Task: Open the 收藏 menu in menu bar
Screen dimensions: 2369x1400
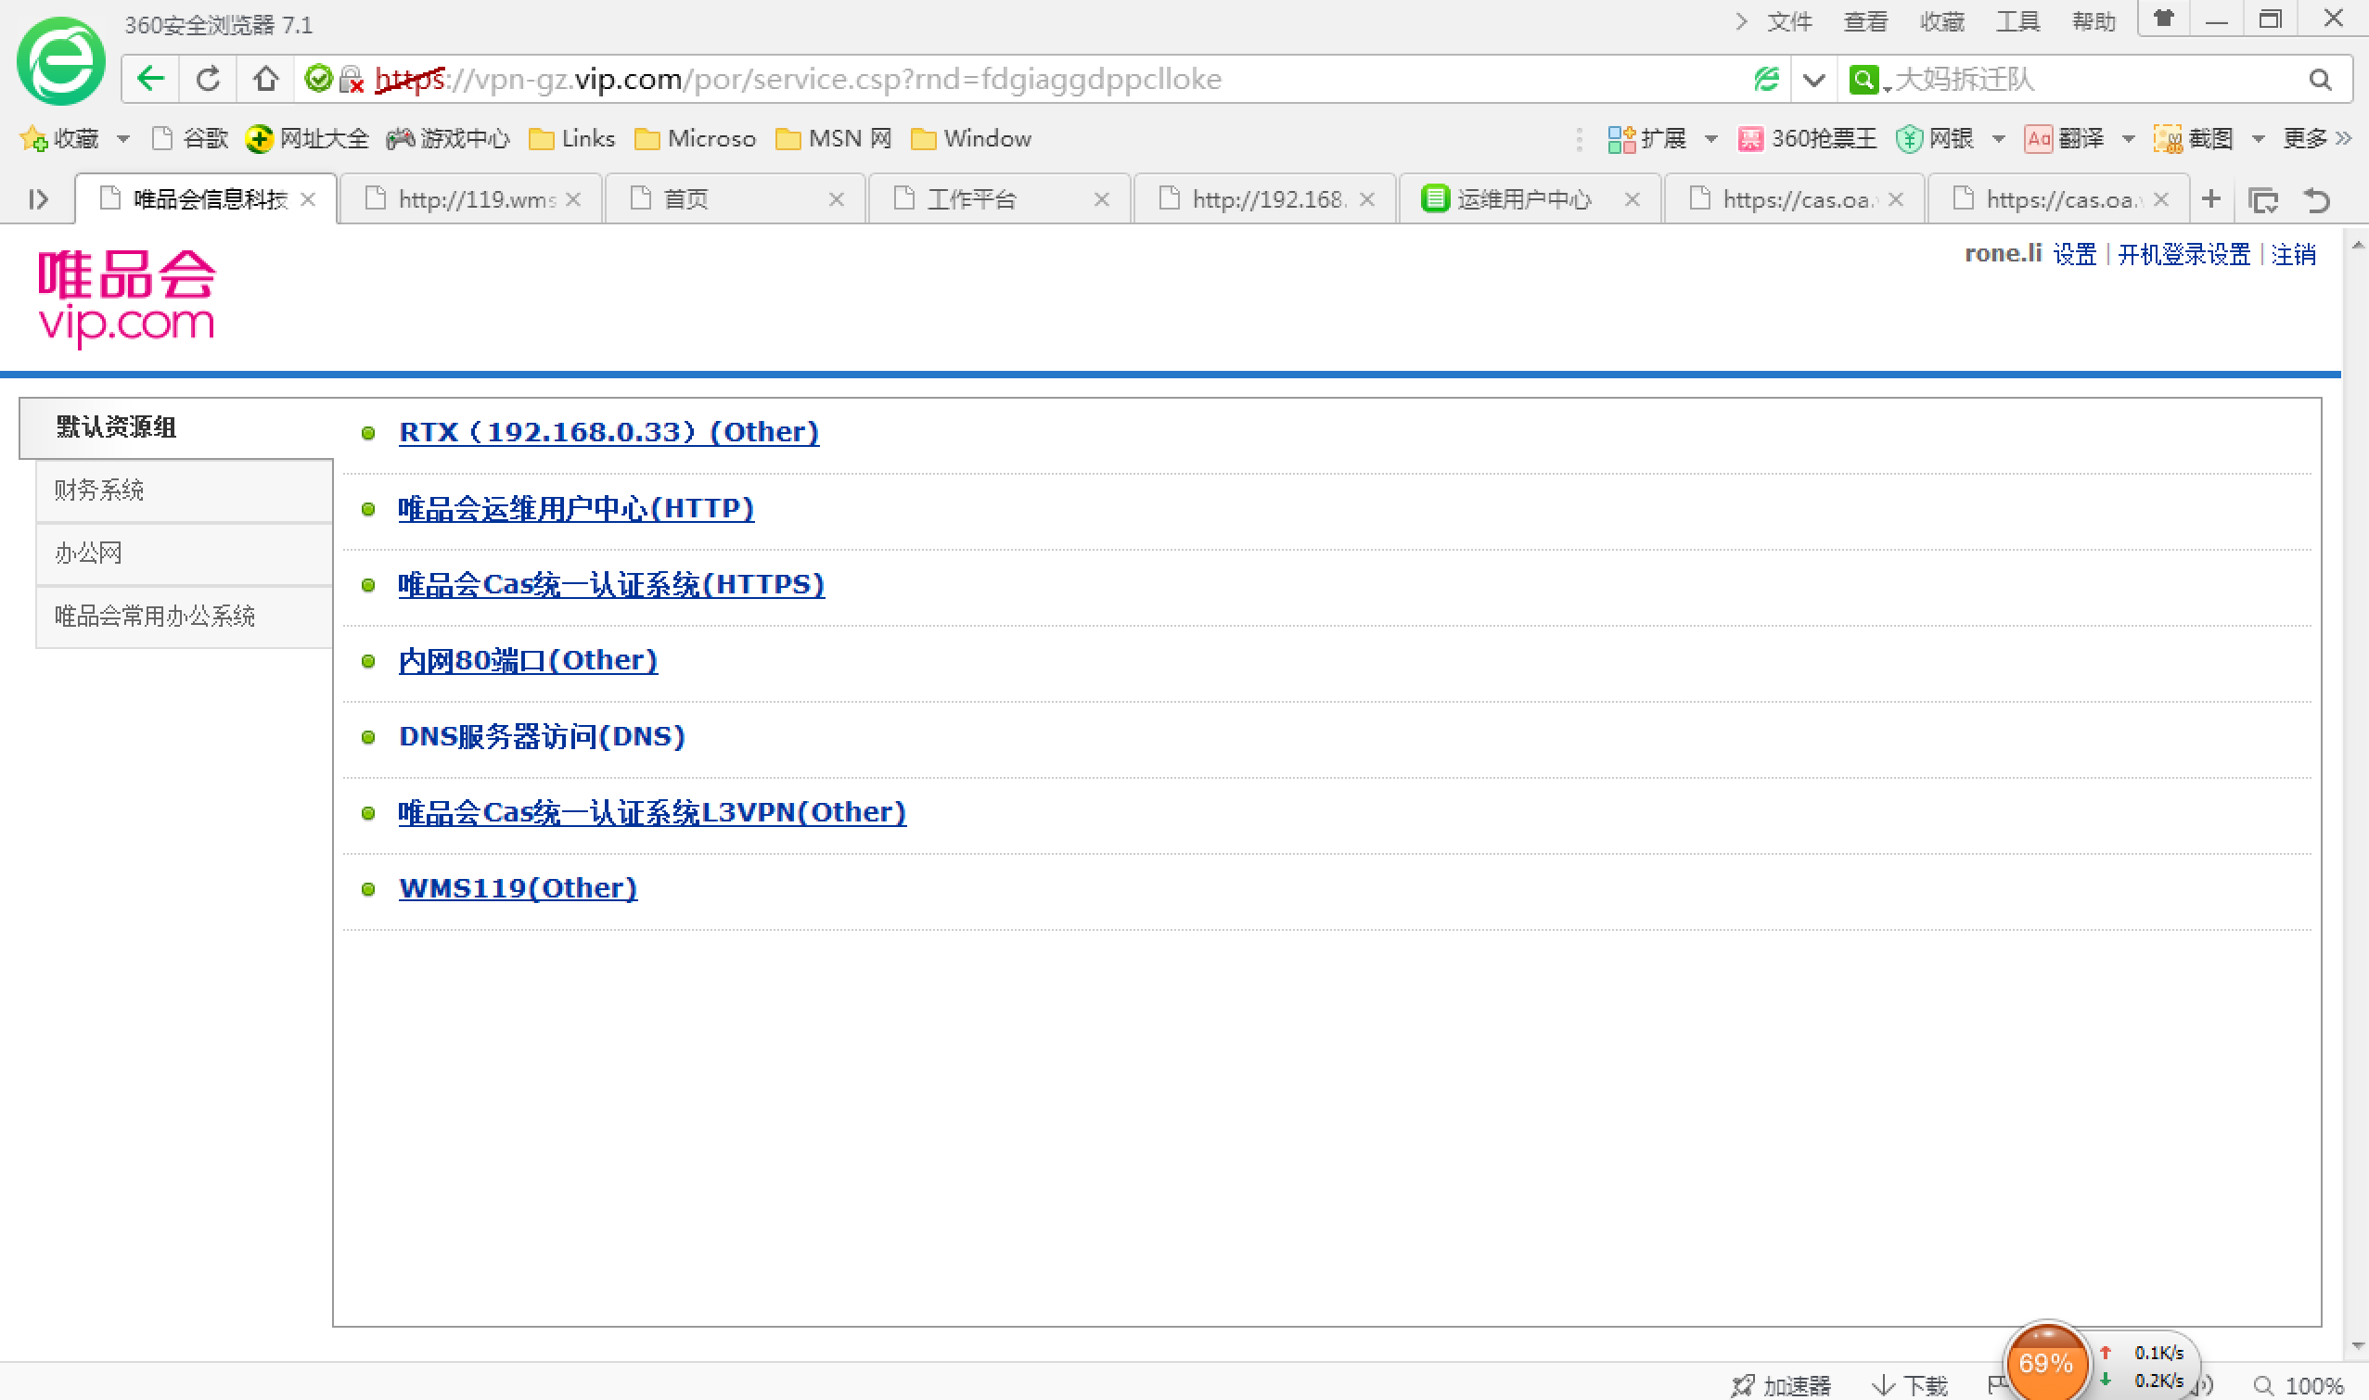Action: click(1942, 20)
